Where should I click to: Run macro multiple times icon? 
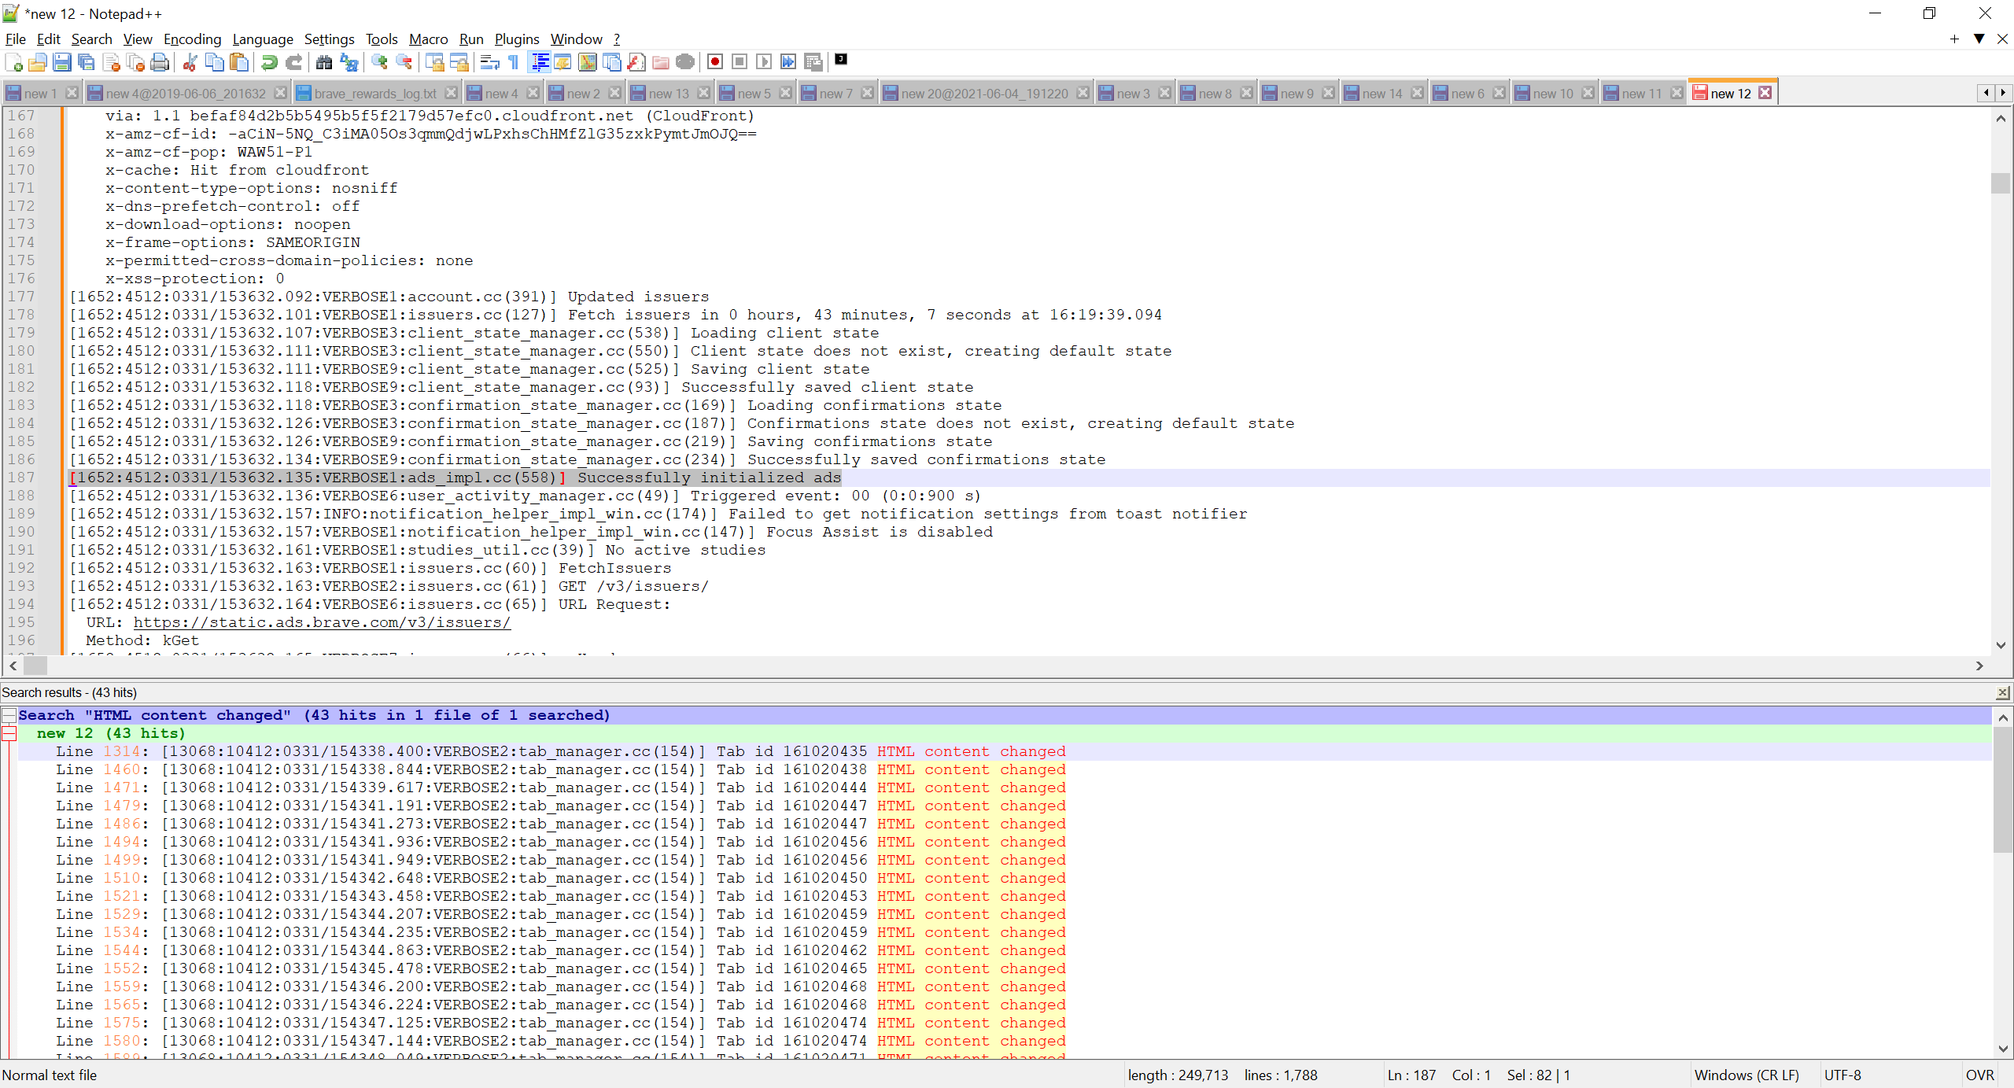pyautogui.click(x=788, y=61)
